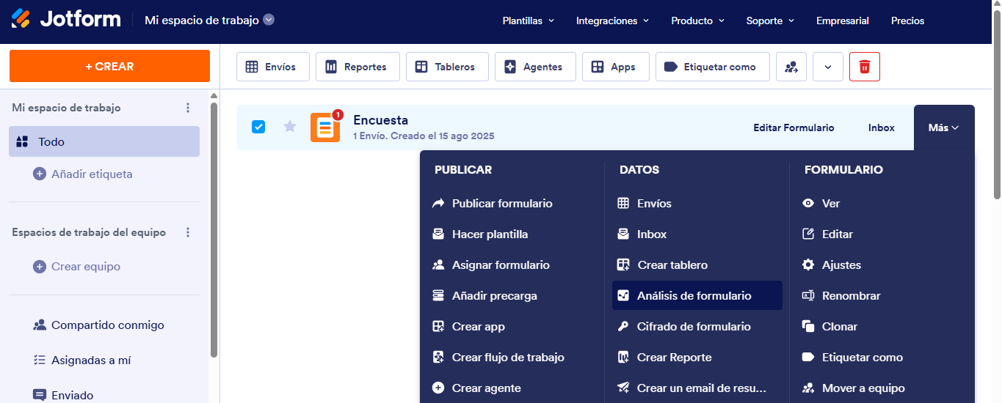Click the orange CREAR button

pyautogui.click(x=109, y=66)
